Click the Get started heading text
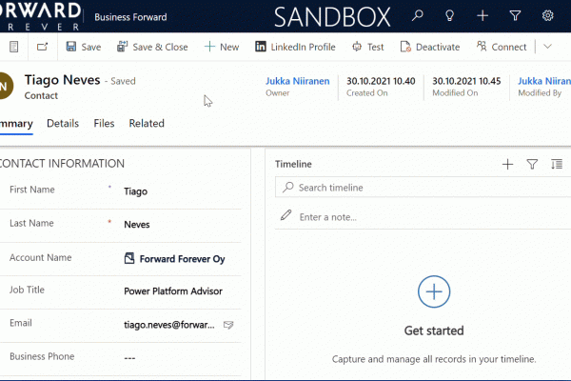Screen dimensions: 571x381 point(434,331)
